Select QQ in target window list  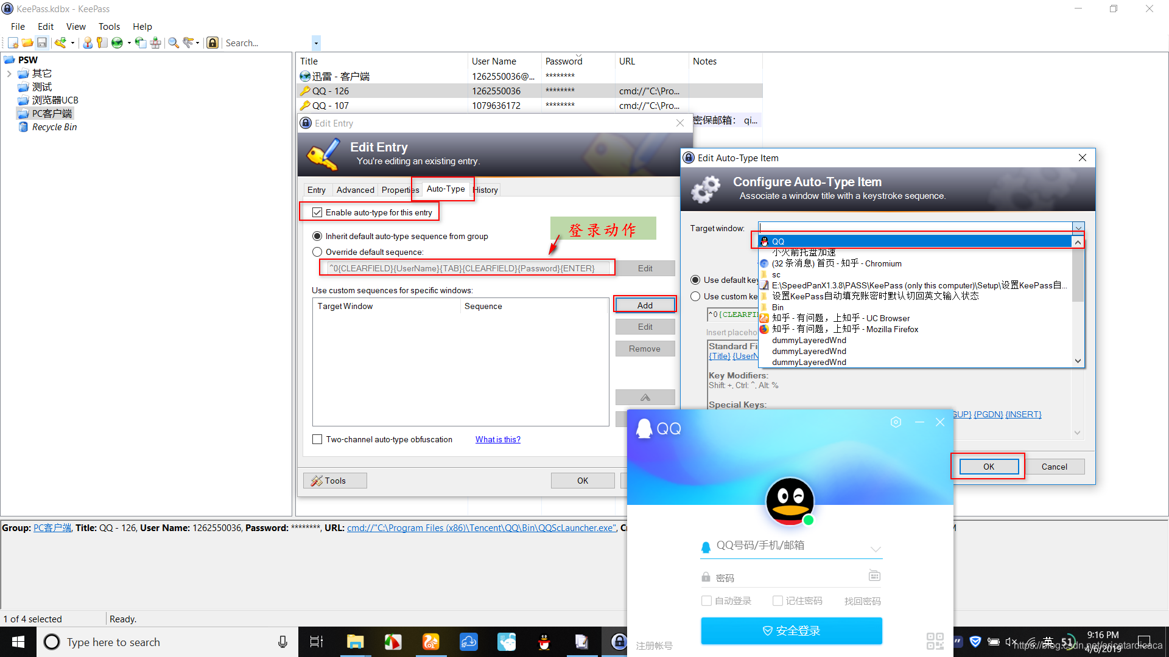[x=778, y=242]
